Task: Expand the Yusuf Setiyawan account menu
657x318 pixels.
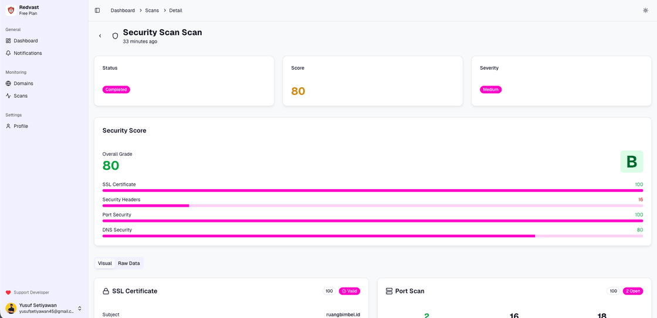Action: click(80, 308)
